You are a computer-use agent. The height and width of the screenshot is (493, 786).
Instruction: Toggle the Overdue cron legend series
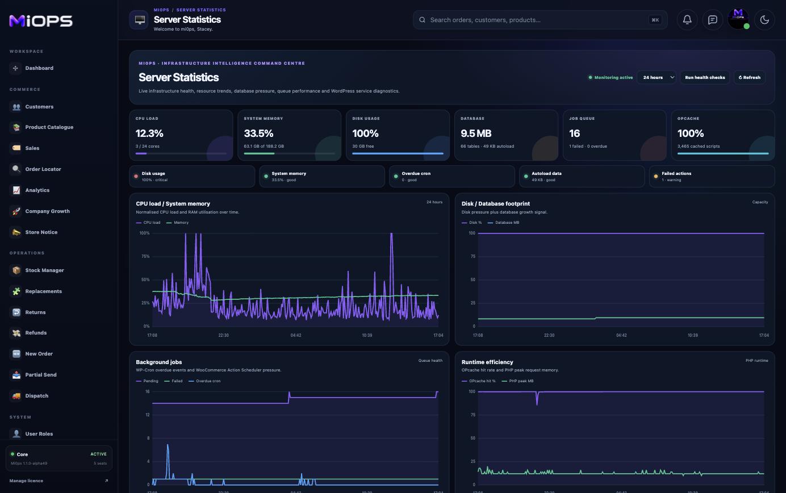click(x=204, y=381)
